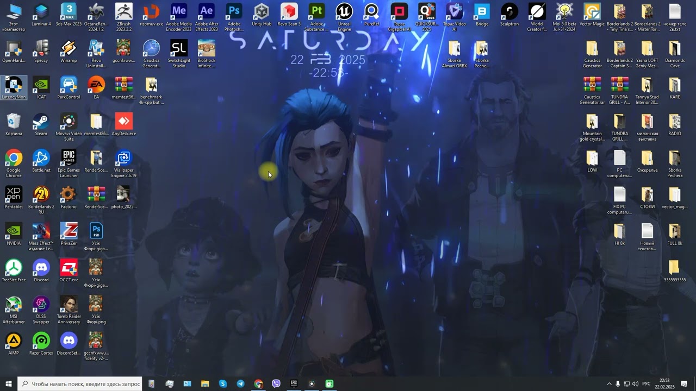Select the 3ds Max 2025 desktop icon
This screenshot has width=696, height=391.
point(69,16)
